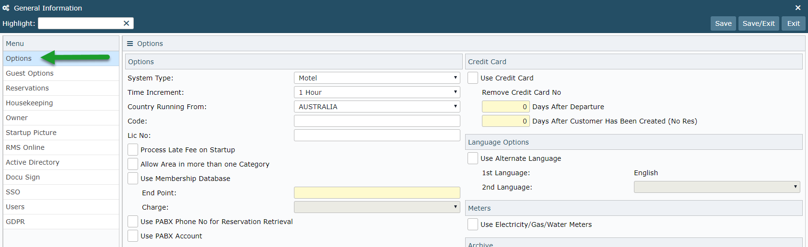Expand the Time Increment dropdown
The image size is (808, 247).
point(376,92)
